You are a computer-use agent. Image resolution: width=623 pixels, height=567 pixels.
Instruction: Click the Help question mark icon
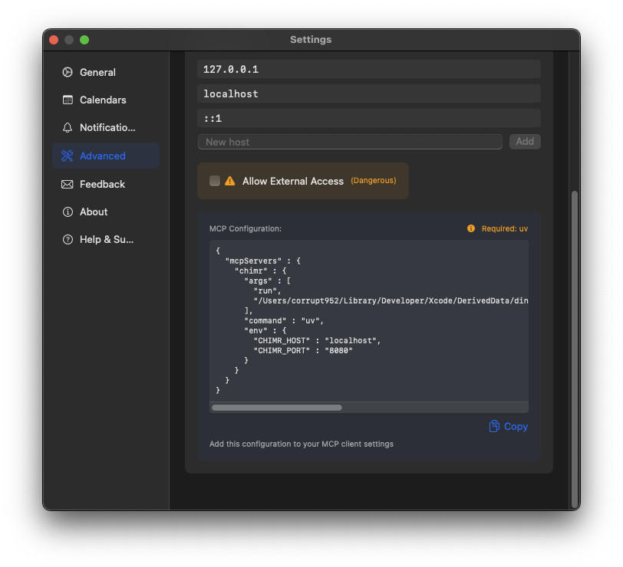click(x=68, y=239)
